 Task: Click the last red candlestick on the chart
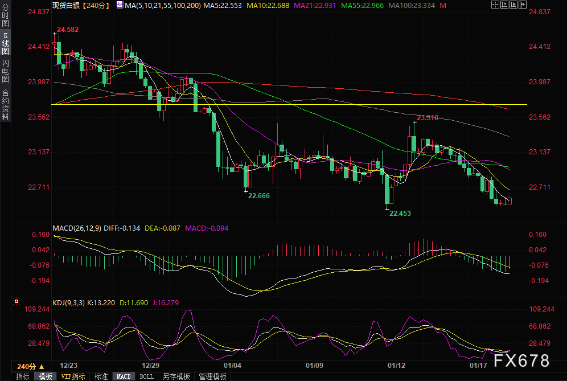pos(510,201)
